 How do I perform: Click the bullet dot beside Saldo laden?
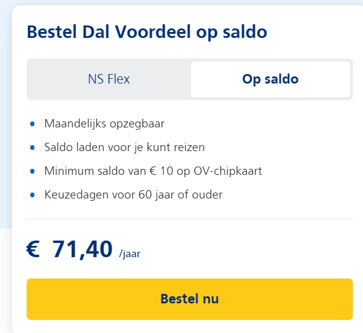(x=32, y=148)
